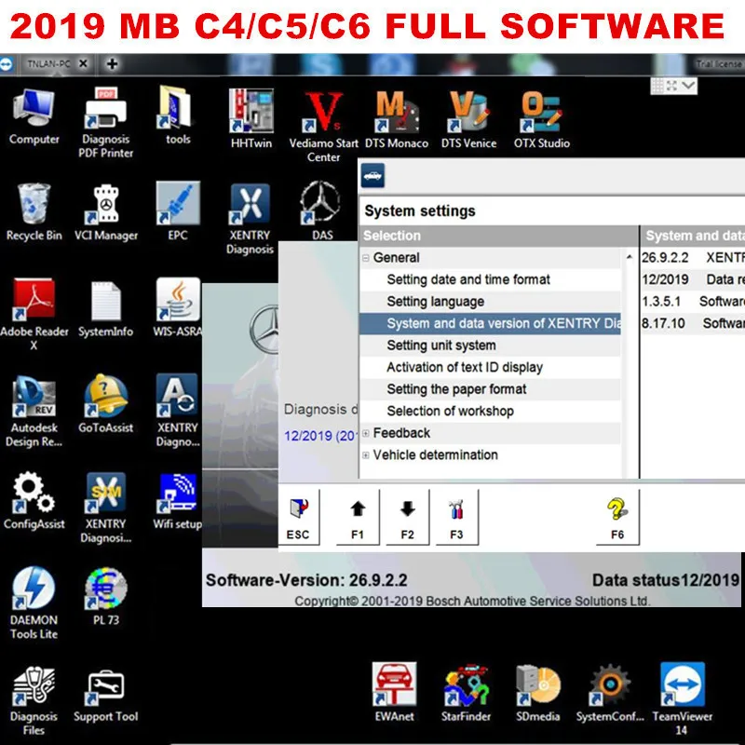Screen dimensions: 745x745
Task: Click 8.17.10 software version cell
Action: pyautogui.click(x=663, y=323)
